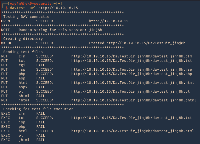Viewport: 200px width, 144px height.
Task: Open the uploaded davtest_jinj8h.jhtml URL
Action: click(134, 100)
